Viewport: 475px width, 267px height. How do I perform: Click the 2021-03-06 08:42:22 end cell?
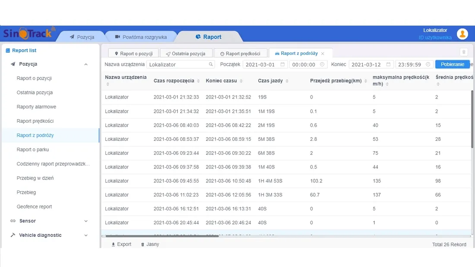pyautogui.click(x=228, y=125)
